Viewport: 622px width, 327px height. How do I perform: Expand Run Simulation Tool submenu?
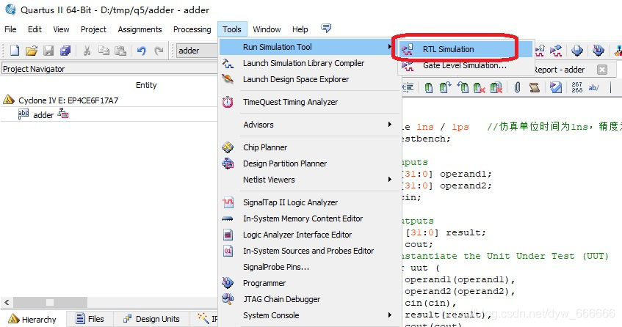(x=308, y=47)
